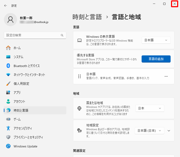Open プライバシーとセキュリティ settings
180x157 pixels.
[35, 137]
